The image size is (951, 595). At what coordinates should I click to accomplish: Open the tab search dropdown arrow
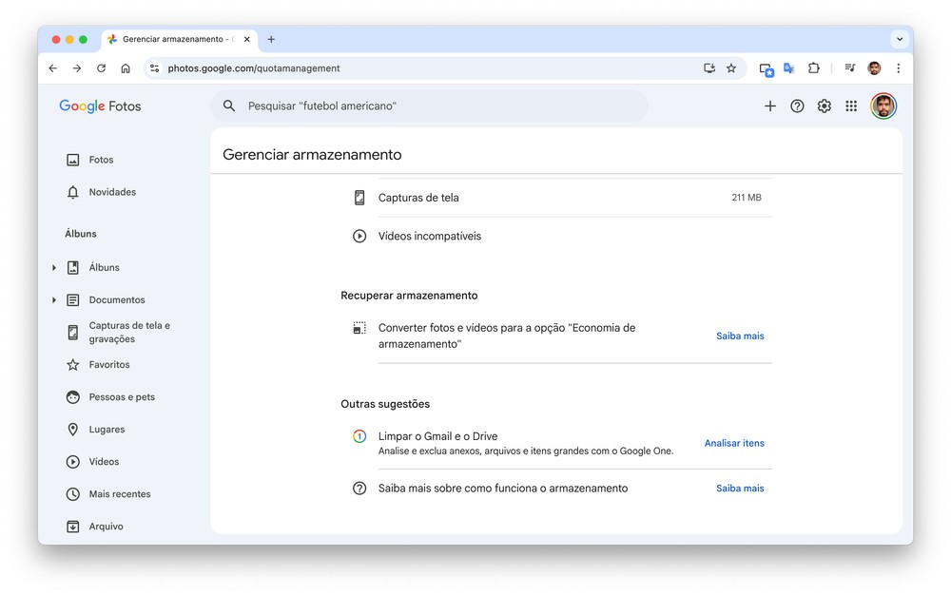click(899, 39)
